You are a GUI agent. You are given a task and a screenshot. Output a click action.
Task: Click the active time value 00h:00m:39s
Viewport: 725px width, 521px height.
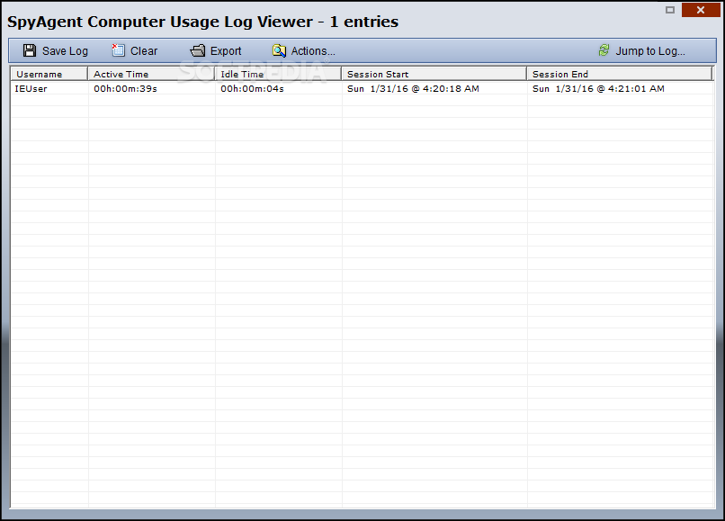coord(125,88)
